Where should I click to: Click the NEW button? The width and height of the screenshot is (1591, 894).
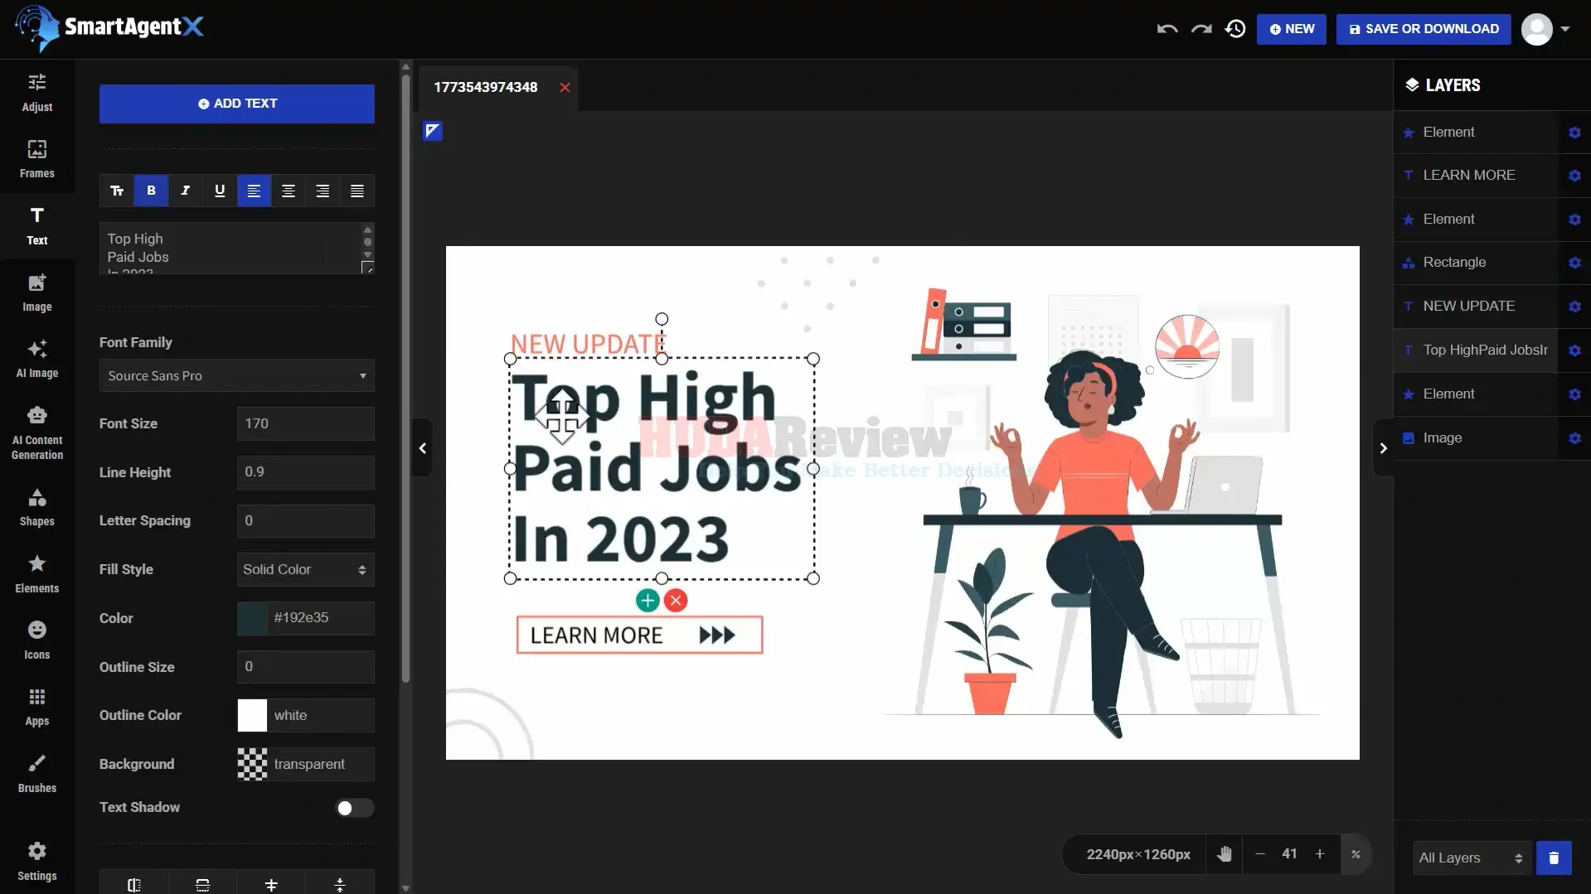(x=1291, y=29)
